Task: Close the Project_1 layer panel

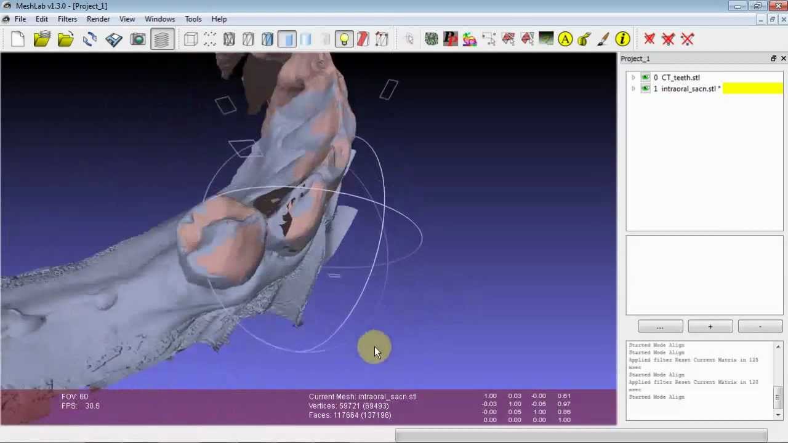Action: (x=783, y=58)
